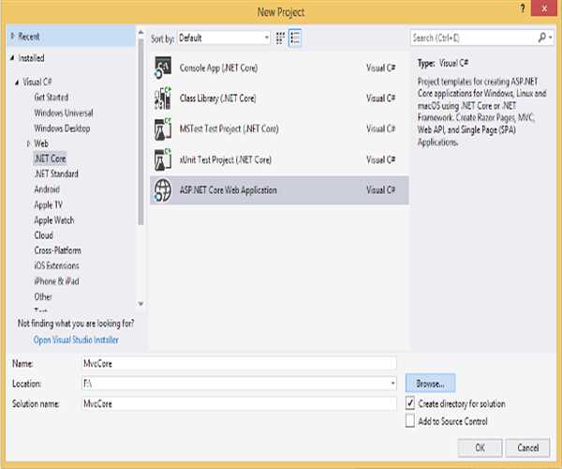Click the xUnit Test Project template icon
This screenshot has height=469, width=562.
pos(162,159)
